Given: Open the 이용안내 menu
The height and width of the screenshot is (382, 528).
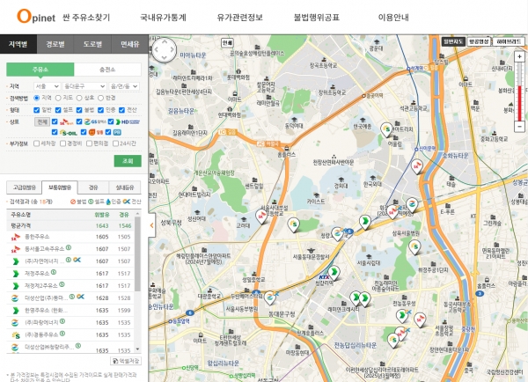Looking at the screenshot, I should point(393,18).
